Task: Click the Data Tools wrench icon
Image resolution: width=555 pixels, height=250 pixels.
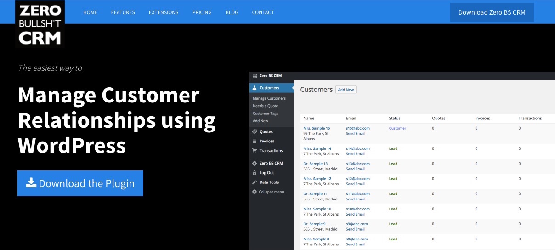Action: 255,182
